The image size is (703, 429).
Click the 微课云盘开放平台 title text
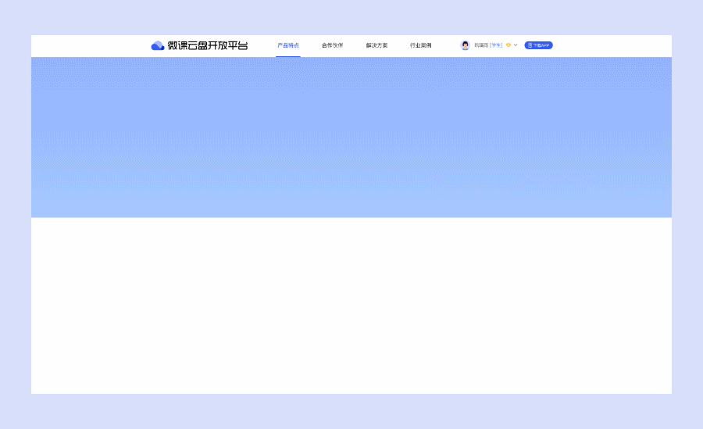click(208, 45)
